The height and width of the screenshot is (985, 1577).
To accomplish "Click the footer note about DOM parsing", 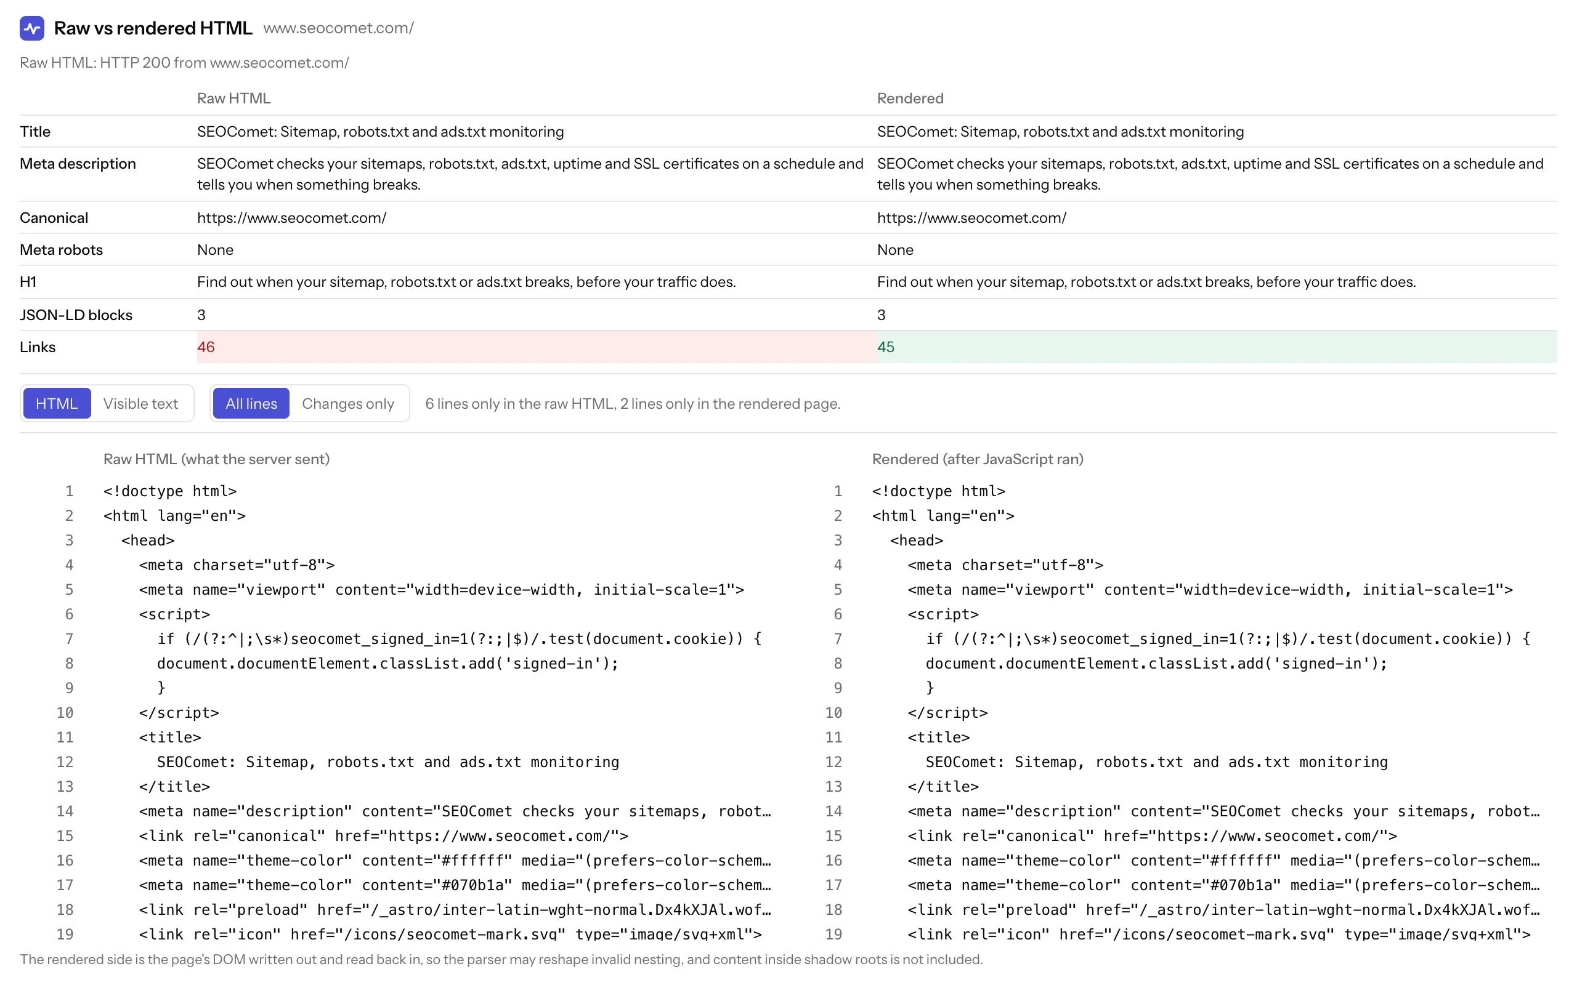I will coord(501,959).
